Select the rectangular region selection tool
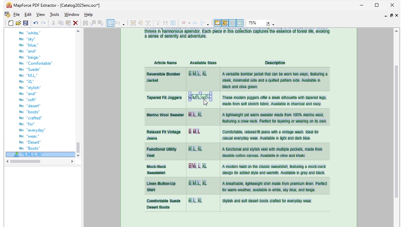The height and width of the screenshot is (227, 404). tap(111, 23)
